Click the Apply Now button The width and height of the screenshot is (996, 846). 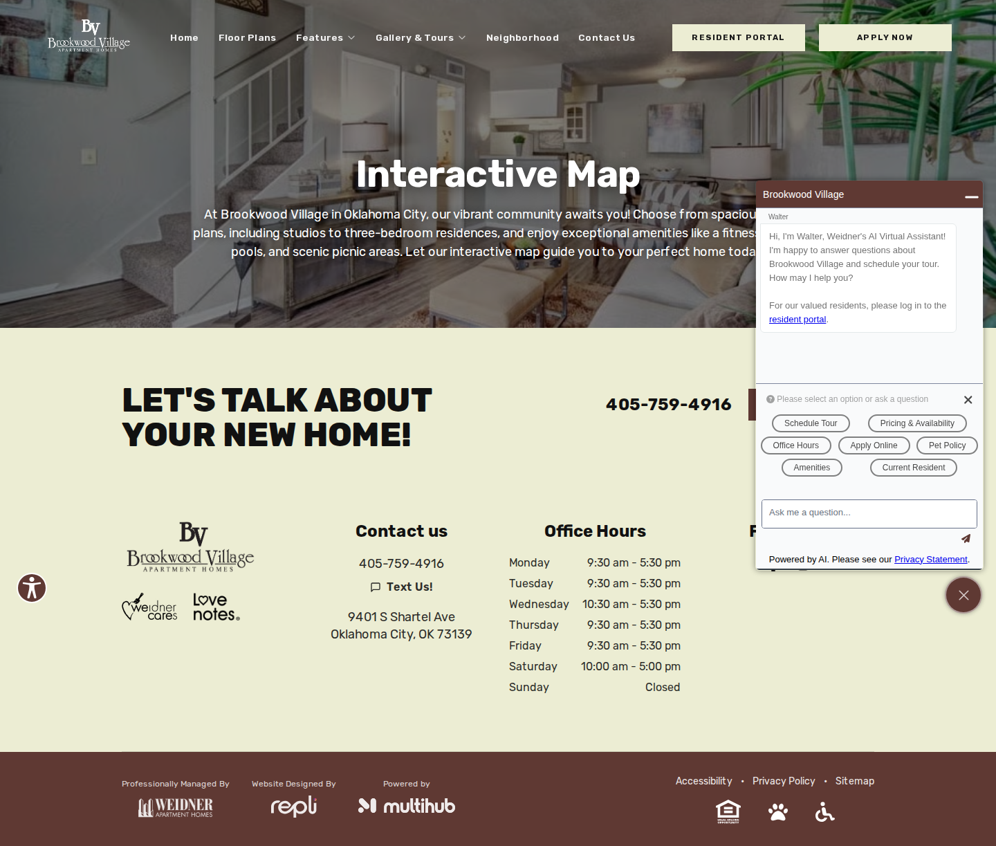coord(885,37)
